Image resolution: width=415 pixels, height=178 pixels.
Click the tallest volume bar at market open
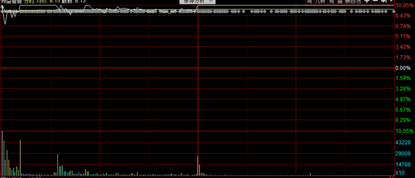click(x=2, y=153)
